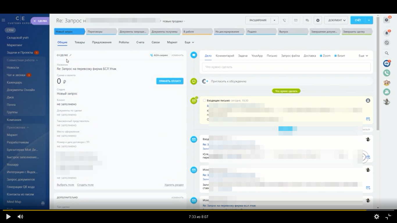Viewport: 397px width, 223px height.
Task: Click the phone call icon in header
Action: click(x=284, y=20)
